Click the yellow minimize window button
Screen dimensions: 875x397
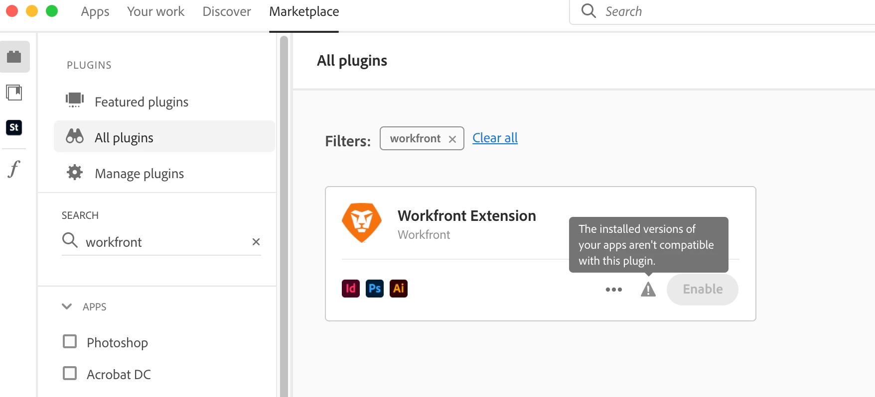(32, 11)
